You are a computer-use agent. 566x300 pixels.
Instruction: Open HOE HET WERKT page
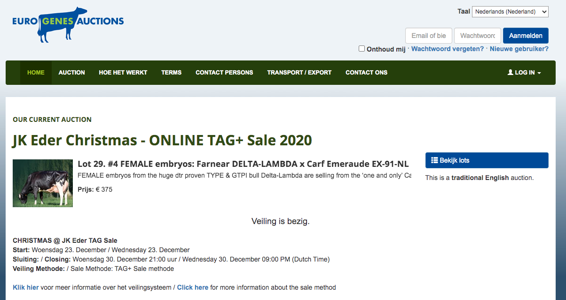123,73
